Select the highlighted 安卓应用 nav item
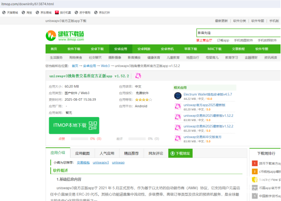 tap(121, 49)
